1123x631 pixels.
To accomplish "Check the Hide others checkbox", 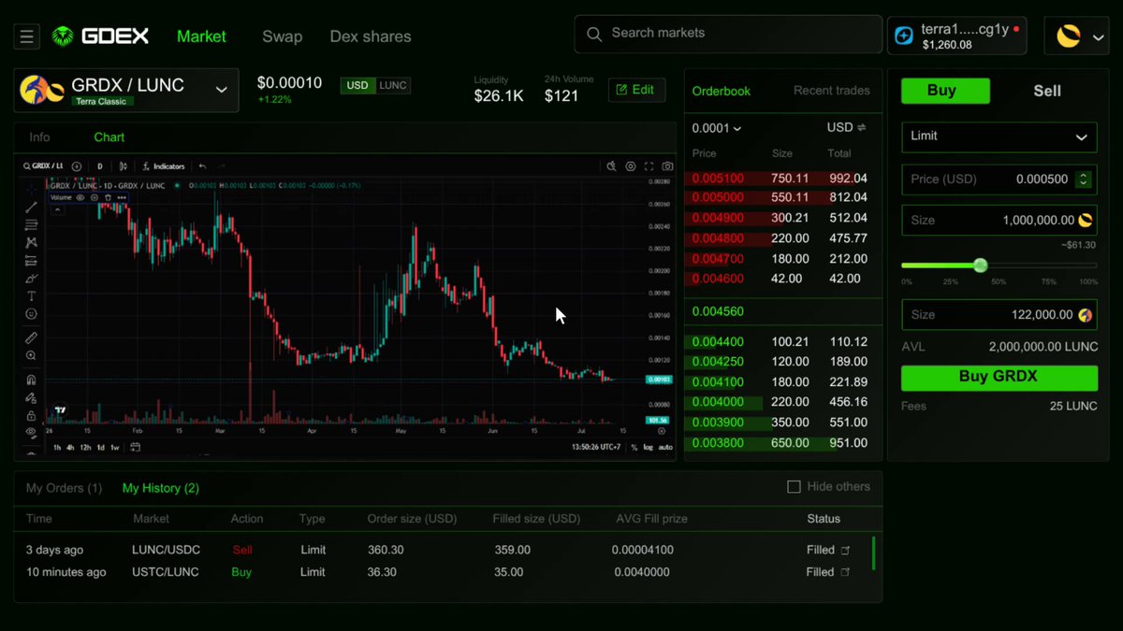I will pos(794,487).
